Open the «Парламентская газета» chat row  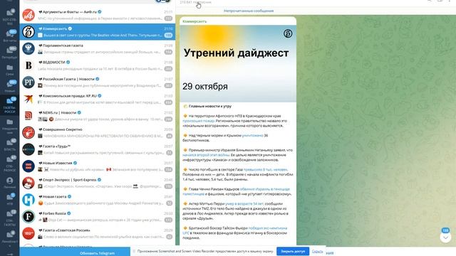pos(98,49)
